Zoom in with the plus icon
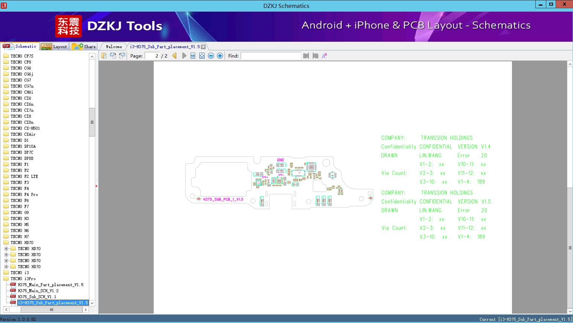 [x=220, y=56]
